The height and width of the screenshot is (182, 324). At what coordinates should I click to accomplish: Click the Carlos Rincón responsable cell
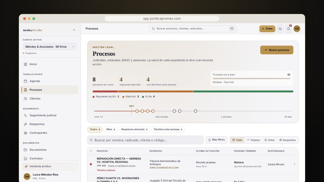click(x=276, y=164)
